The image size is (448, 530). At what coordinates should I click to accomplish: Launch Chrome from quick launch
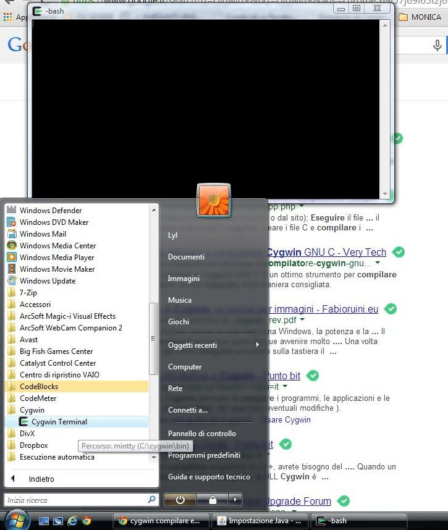pos(87,521)
